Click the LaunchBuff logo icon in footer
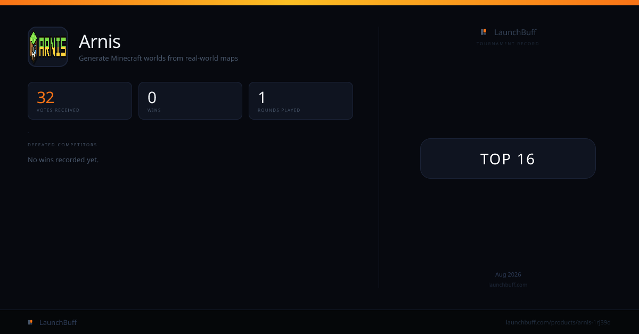639x334 pixels. pyautogui.click(x=30, y=322)
